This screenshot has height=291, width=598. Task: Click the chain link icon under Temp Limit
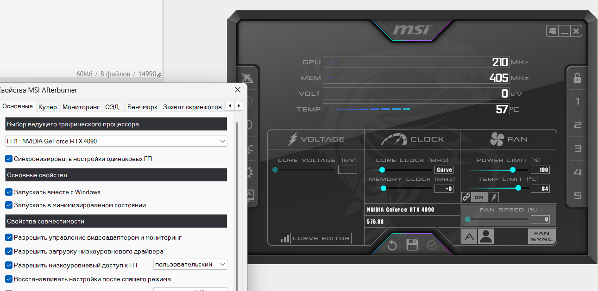pos(466,197)
